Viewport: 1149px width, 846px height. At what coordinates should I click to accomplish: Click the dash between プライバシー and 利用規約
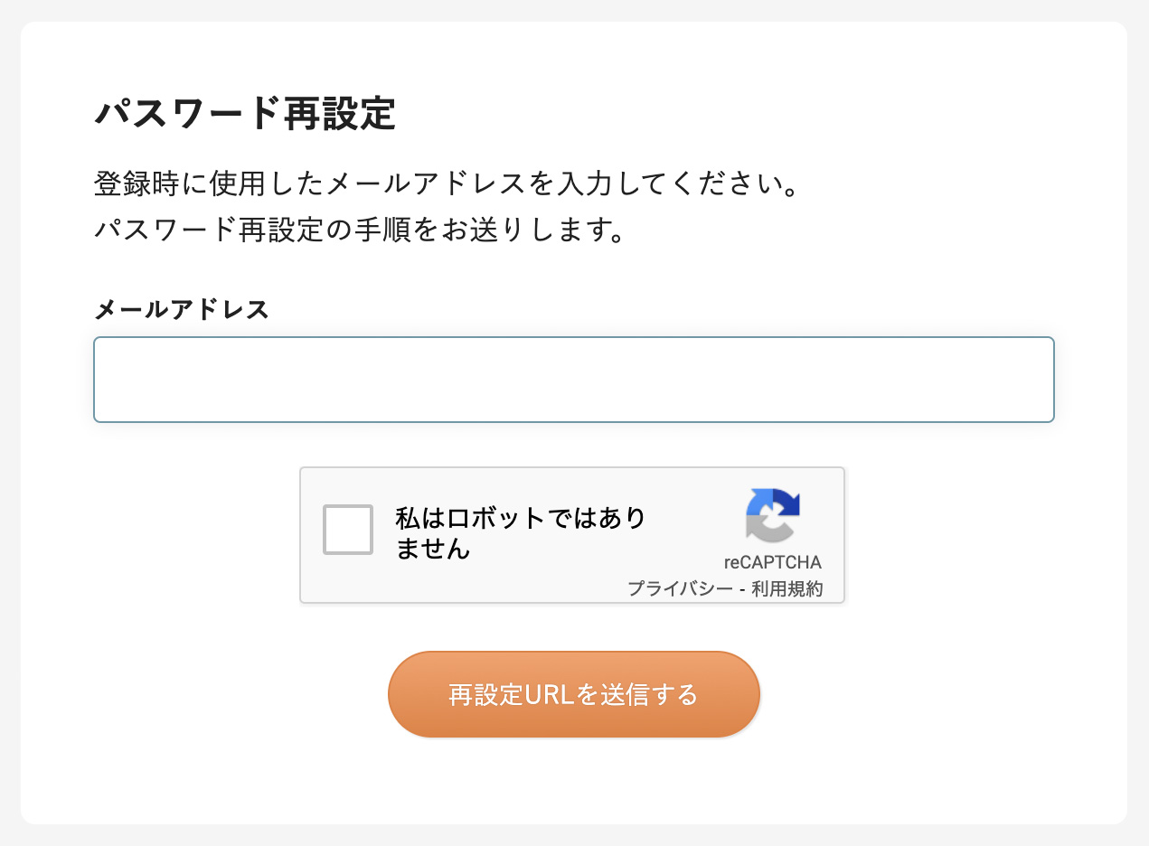pos(741,588)
